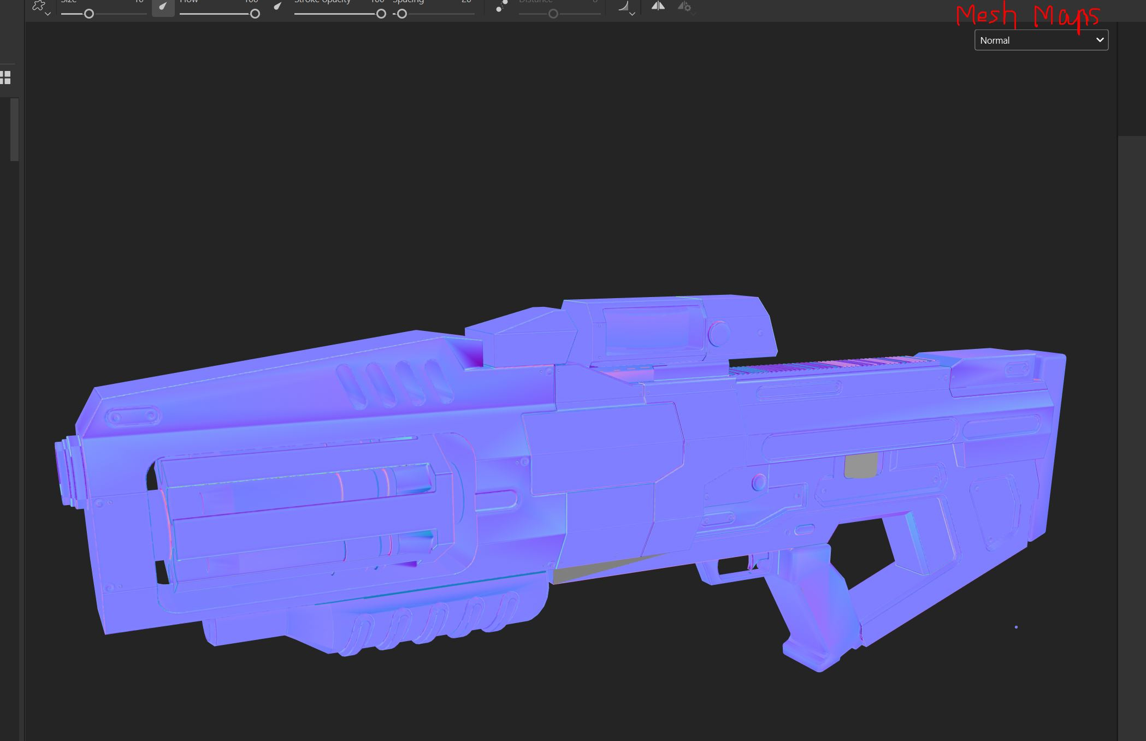Click the lazy mouse icon
This screenshot has width=1146, height=741.
[x=501, y=6]
